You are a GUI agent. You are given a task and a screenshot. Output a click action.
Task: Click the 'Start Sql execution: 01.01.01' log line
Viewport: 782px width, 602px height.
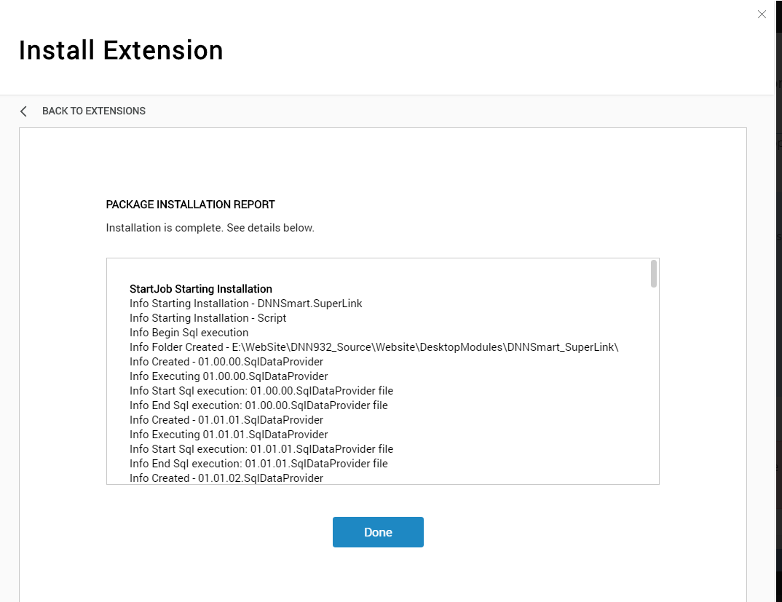point(261,449)
